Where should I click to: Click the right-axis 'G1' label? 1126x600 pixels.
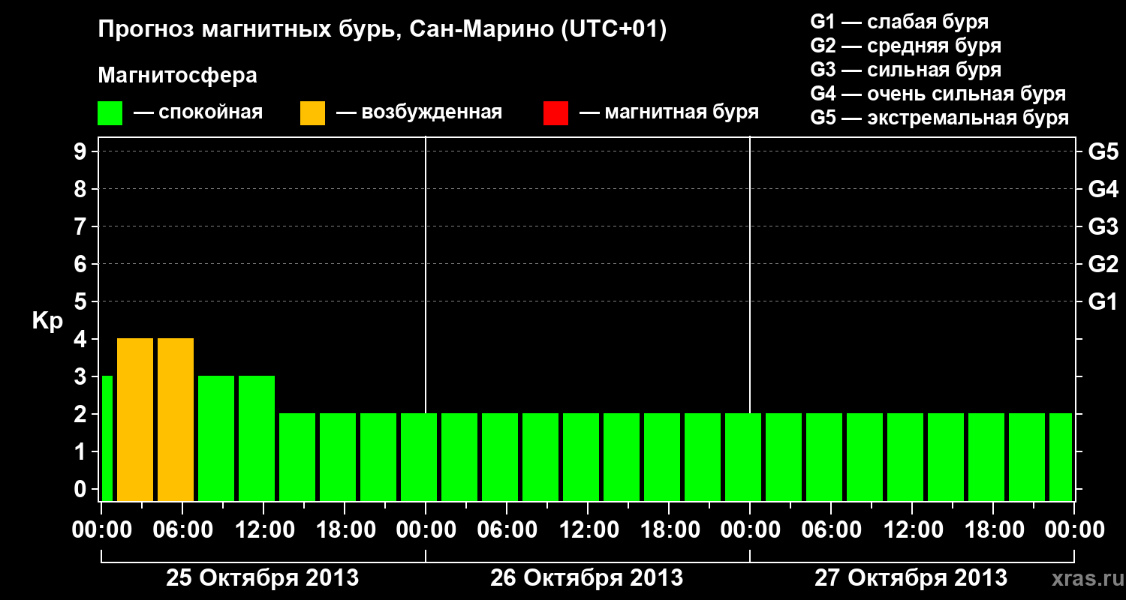click(x=1103, y=302)
